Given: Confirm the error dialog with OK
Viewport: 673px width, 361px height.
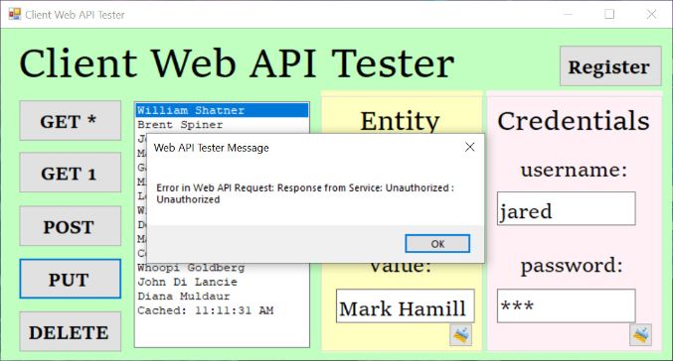Looking at the screenshot, I should (x=437, y=244).
